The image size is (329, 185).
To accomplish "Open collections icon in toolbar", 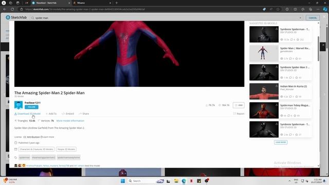I will point(310,9).
